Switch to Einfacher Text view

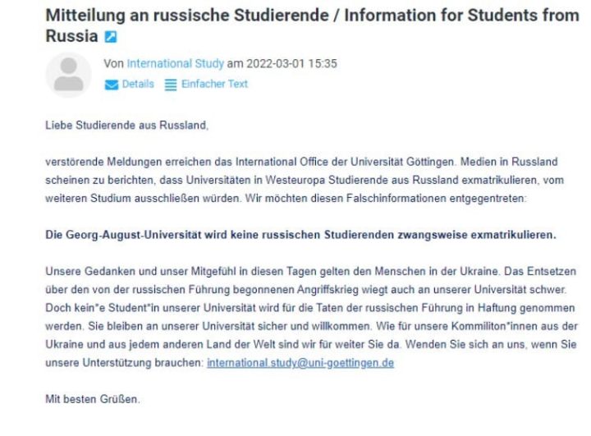point(214,84)
